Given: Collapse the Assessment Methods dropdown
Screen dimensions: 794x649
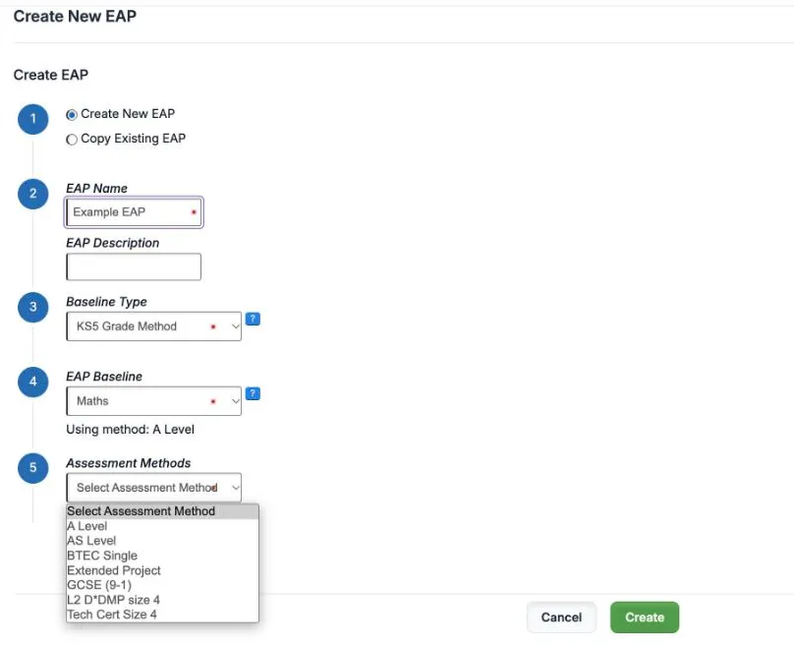Looking at the screenshot, I should [x=154, y=488].
